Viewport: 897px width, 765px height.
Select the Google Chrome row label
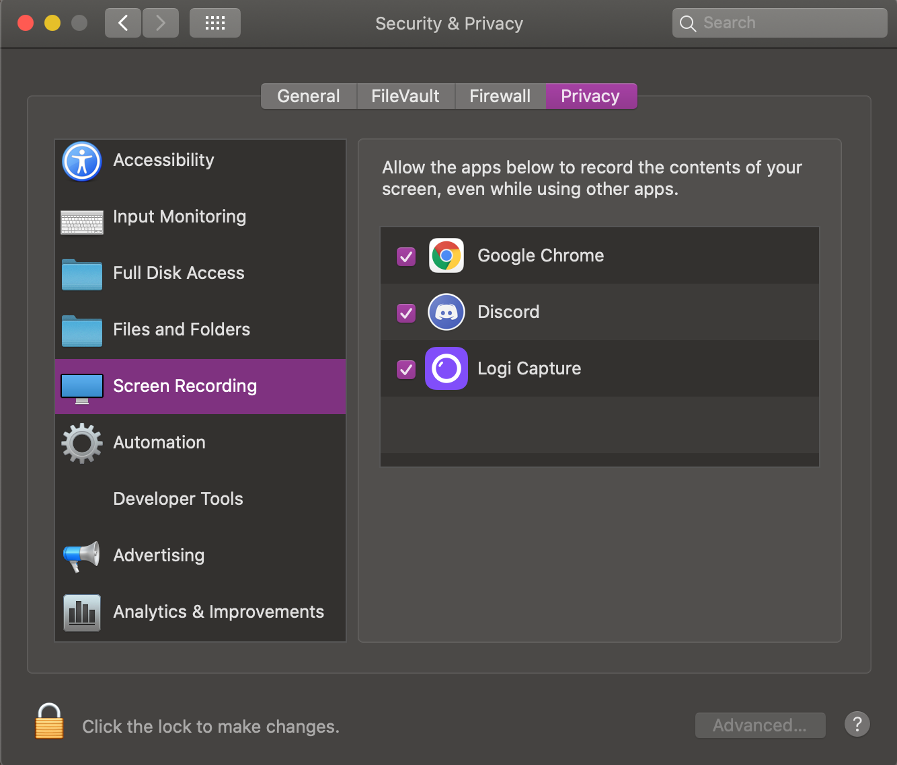[541, 255]
